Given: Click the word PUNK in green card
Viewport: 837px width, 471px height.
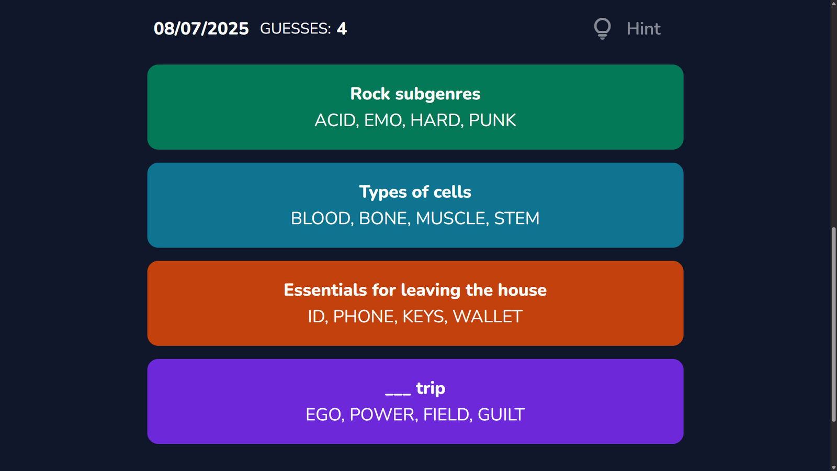Looking at the screenshot, I should click(x=492, y=120).
